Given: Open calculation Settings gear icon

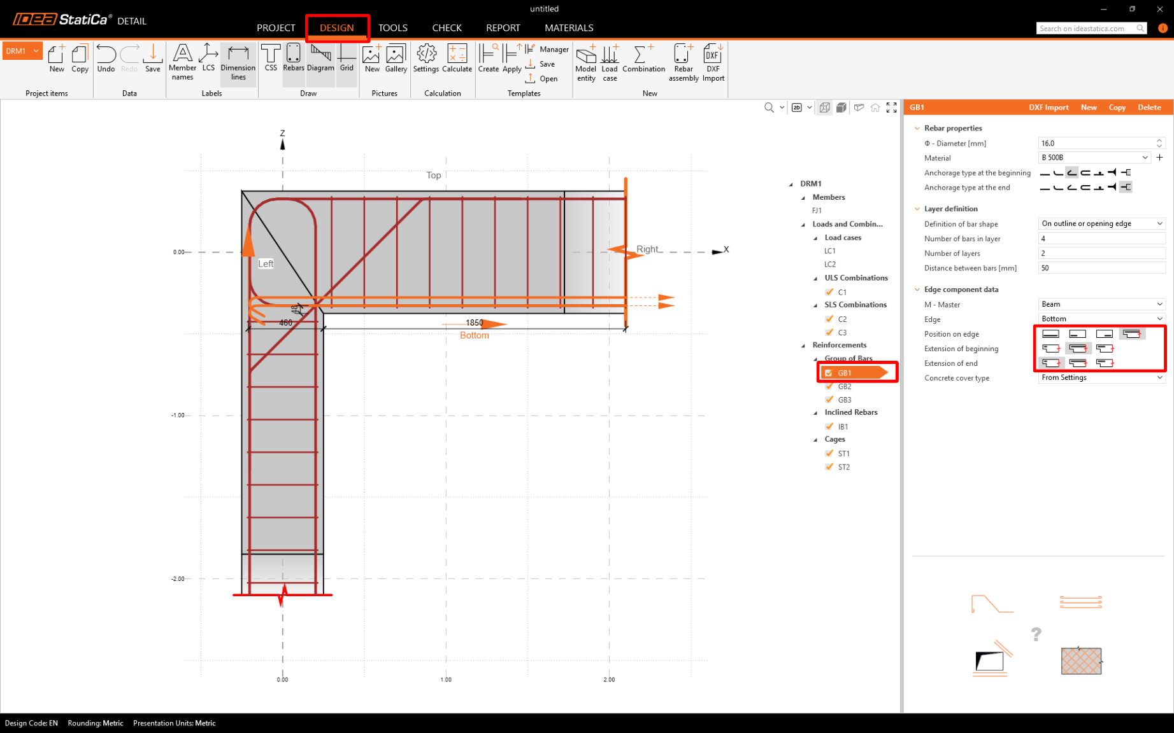Looking at the screenshot, I should (x=426, y=58).
